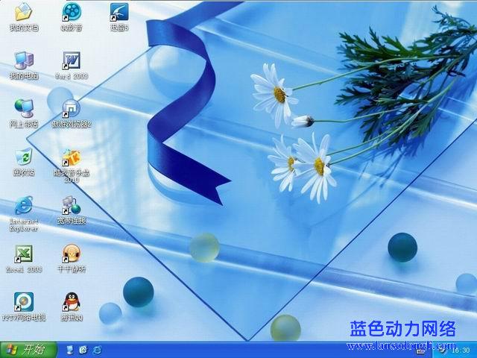Launch the TTPlayer headphone-face shortcut
Image resolution: width=477 pixels, height=358 pixels.
(72, 254)
